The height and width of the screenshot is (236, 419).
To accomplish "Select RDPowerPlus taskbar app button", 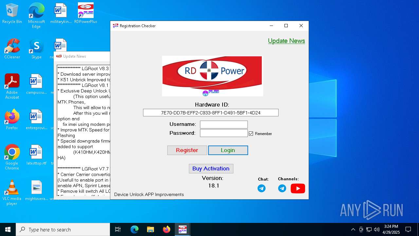I will tap(182, 229).
